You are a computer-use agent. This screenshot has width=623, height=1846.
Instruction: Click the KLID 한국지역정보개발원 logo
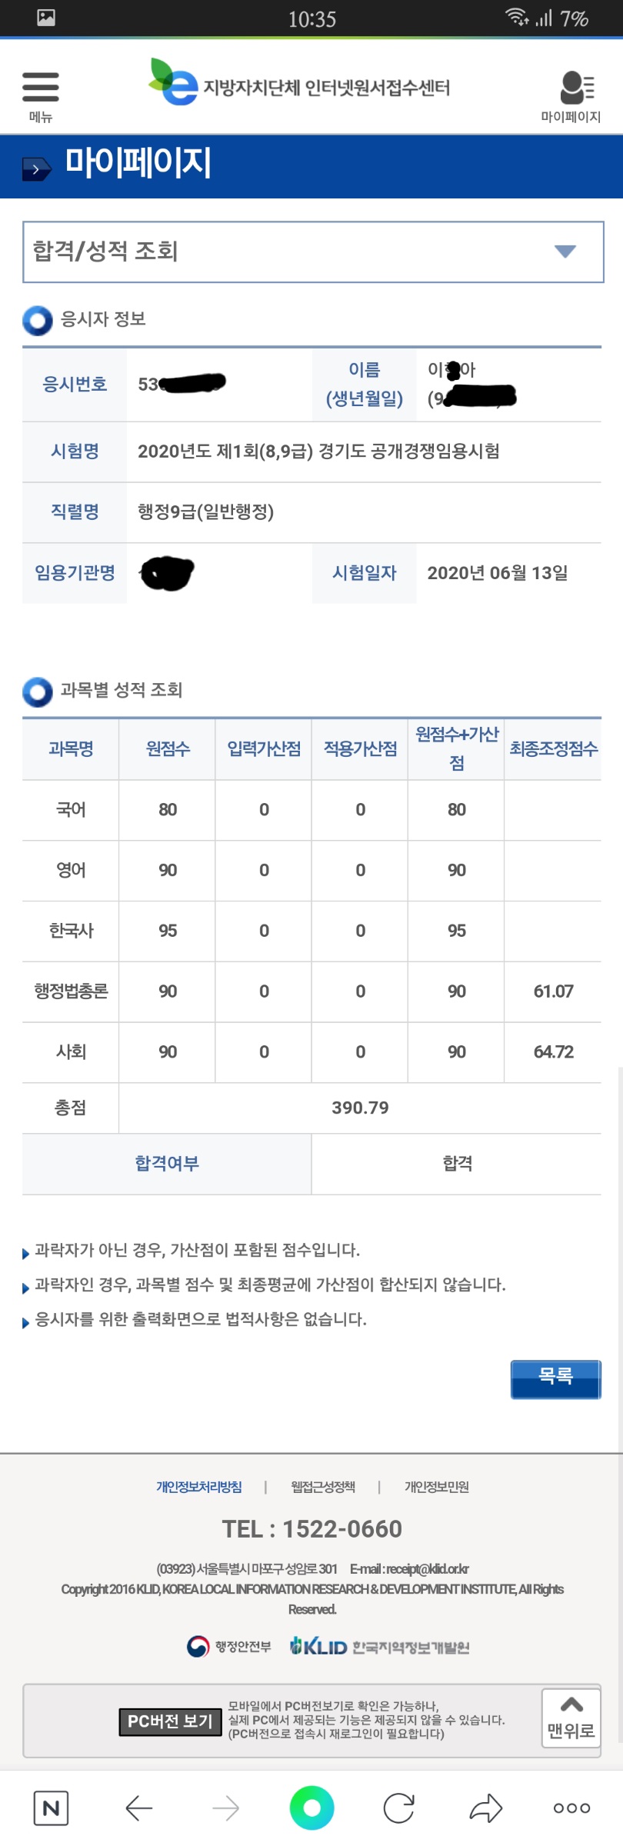(x=379, y=1646)
